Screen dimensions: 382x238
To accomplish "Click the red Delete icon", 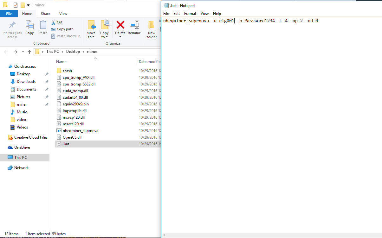I will click(x=120, y=25).
